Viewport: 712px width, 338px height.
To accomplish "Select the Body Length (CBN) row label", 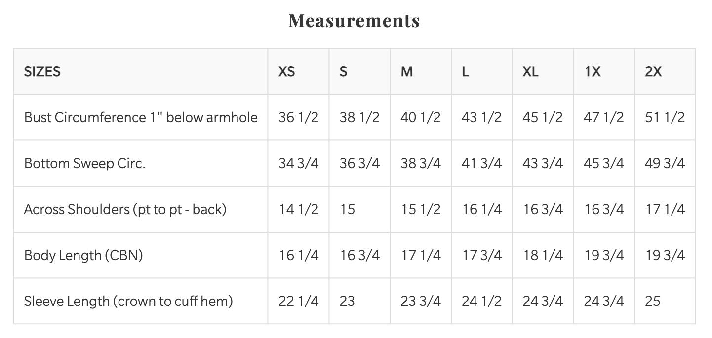I will [83, 255].
